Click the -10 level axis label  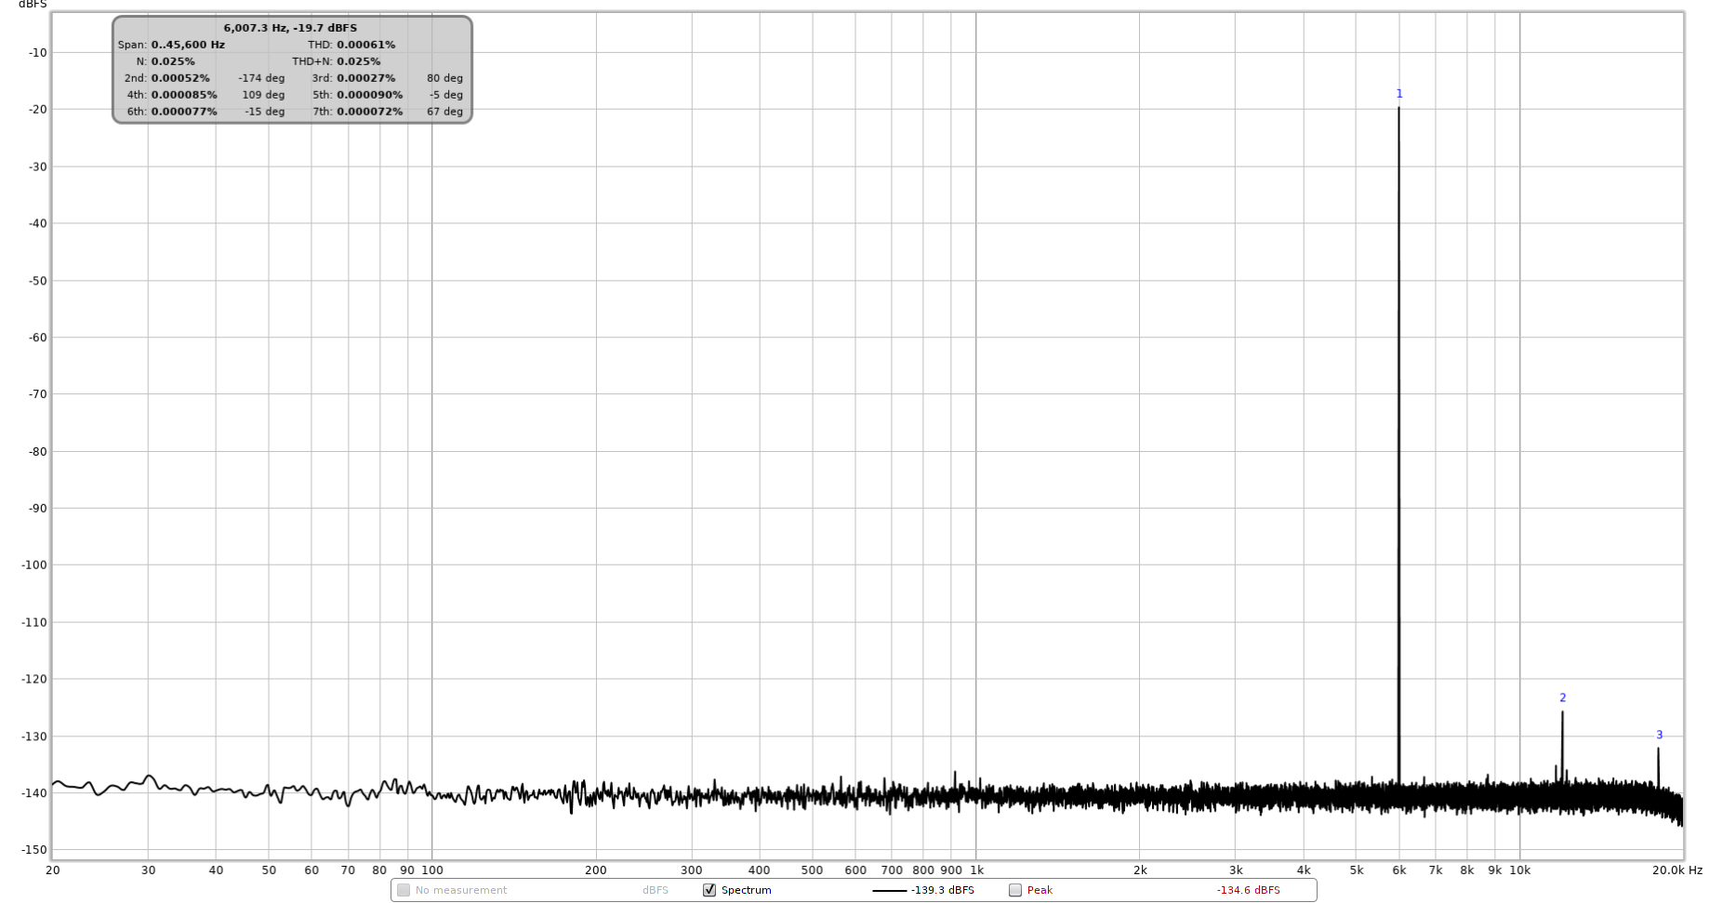pos(37,53)
